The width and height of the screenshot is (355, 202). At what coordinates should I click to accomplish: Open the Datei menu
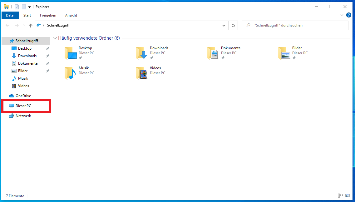[x=10, y=15]
